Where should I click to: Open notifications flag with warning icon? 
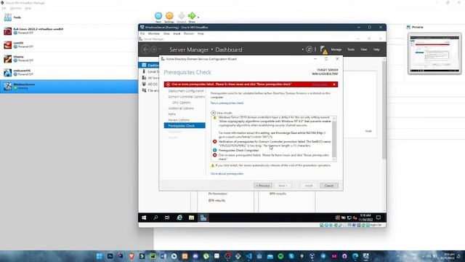click(324, 50)
